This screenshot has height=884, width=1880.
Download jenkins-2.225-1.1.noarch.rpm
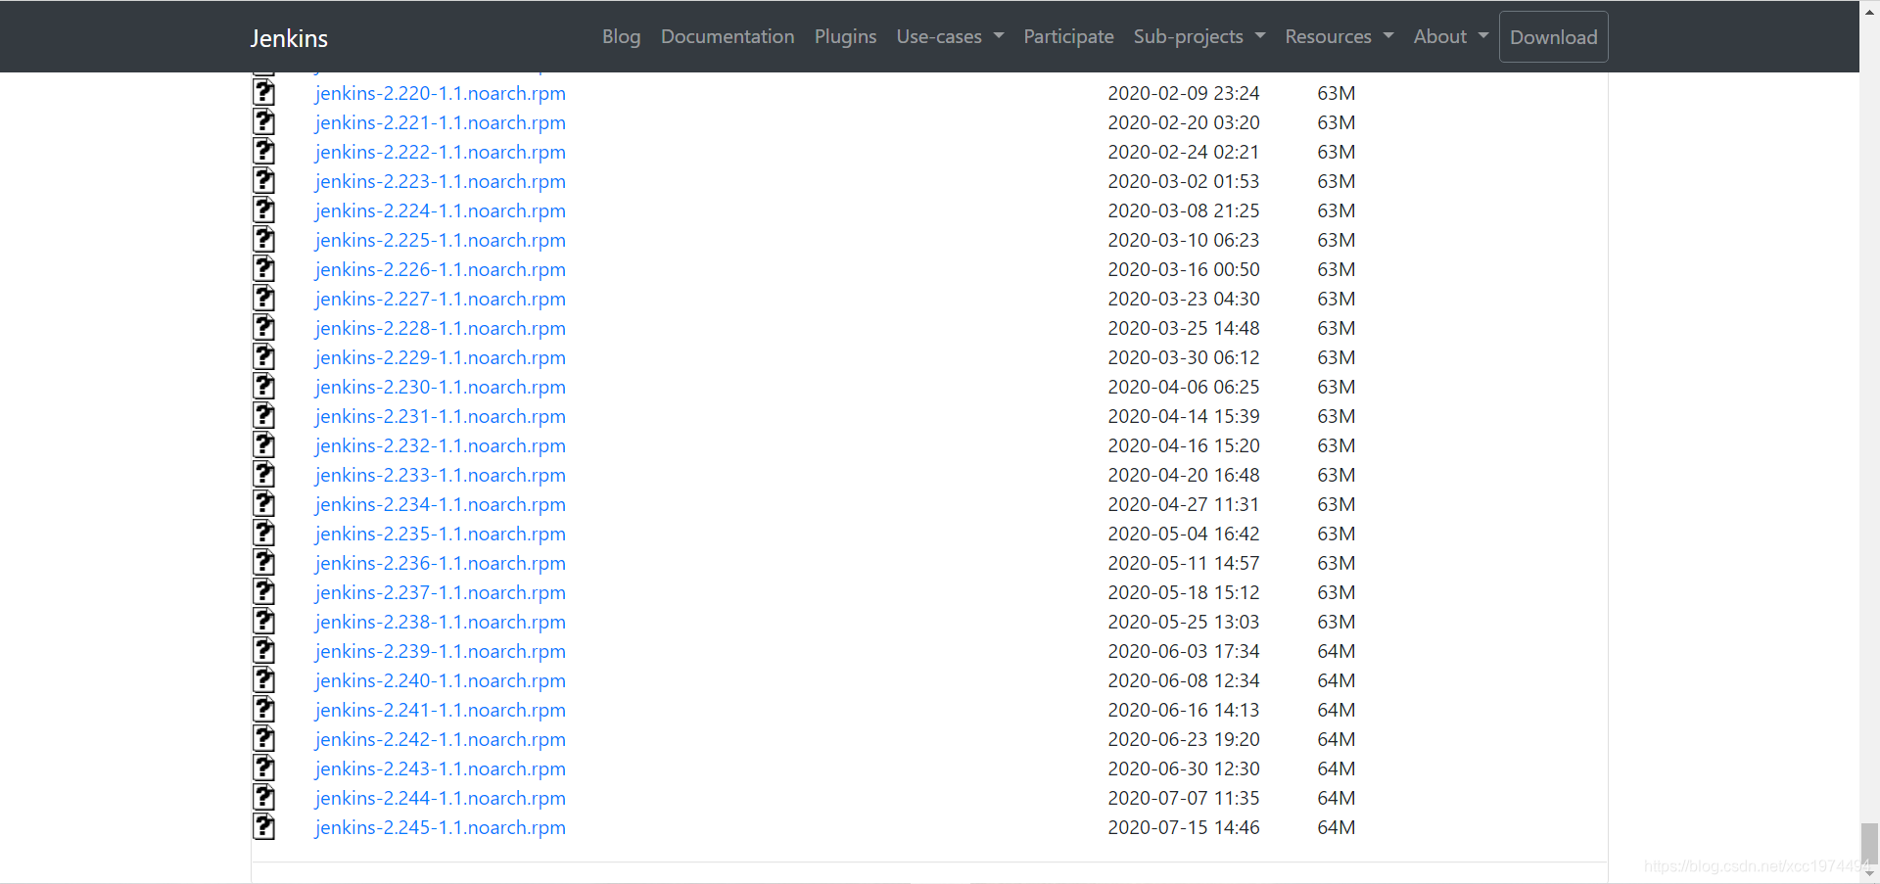click(441, 240)
